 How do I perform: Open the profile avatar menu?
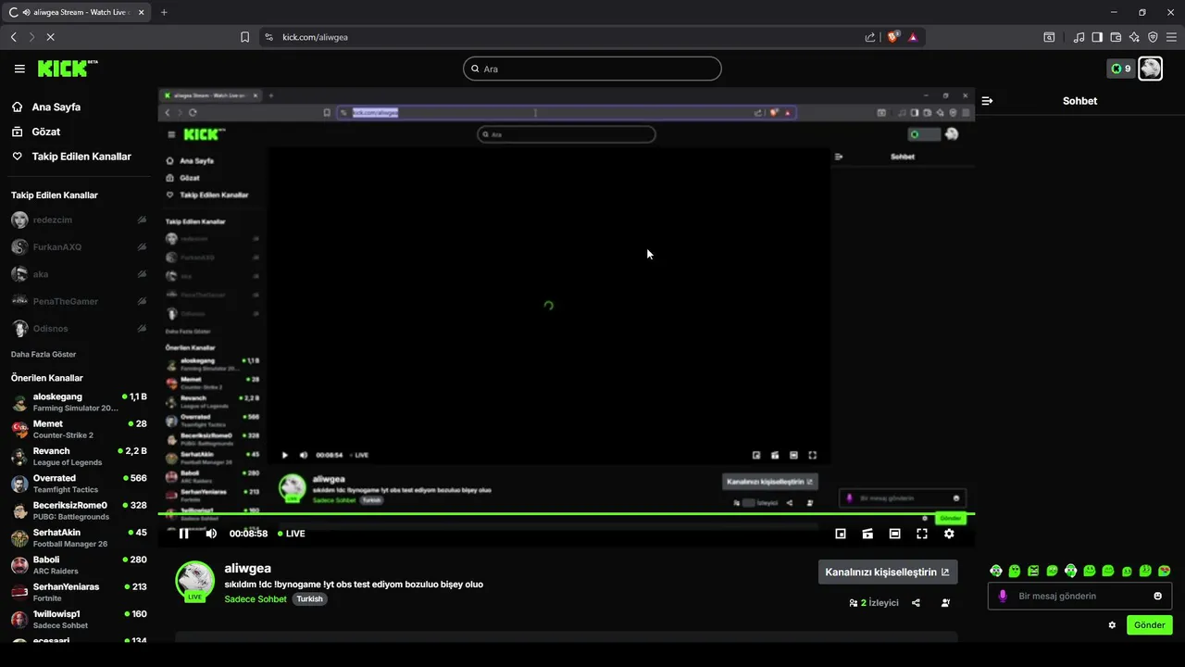(1150, 69)
